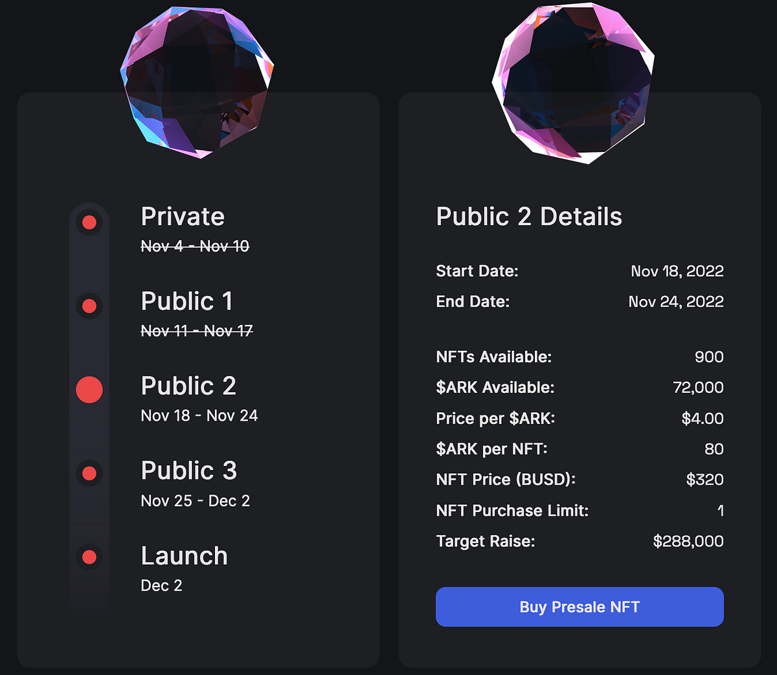Select the Launch timeline entry
This screenshot has width=777, height=675.
(x=184, y=555)
